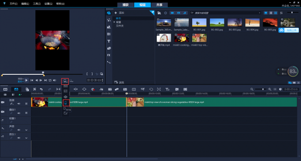Viewport: 301px width, 161px height.
Task: Toggle show photos filter in library
Action: coord(178,13)
